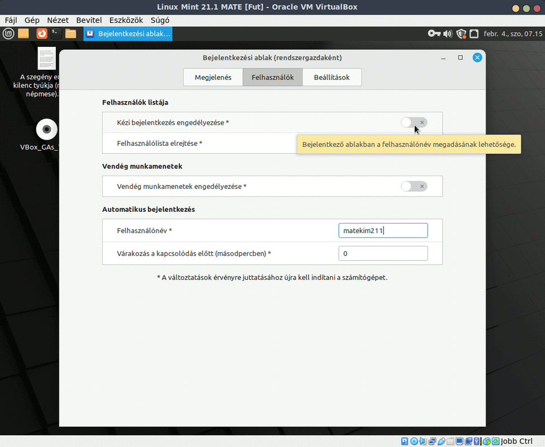The image size is (545, 447).
Task: Click the removable drive tray icon
Action: pyautogui.click(x=474, y=34)
